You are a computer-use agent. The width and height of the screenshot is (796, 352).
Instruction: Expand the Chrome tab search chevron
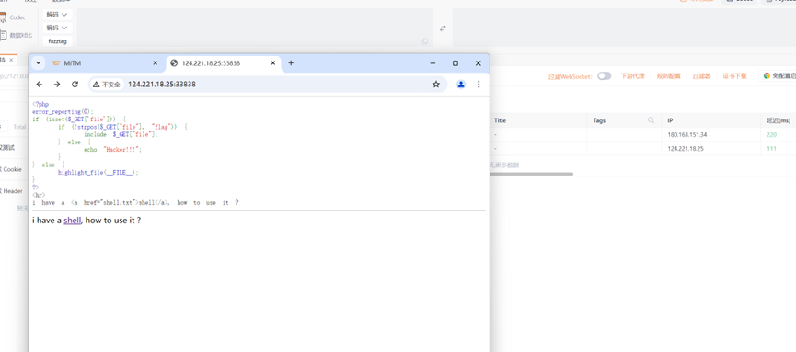tap(38, 62)
